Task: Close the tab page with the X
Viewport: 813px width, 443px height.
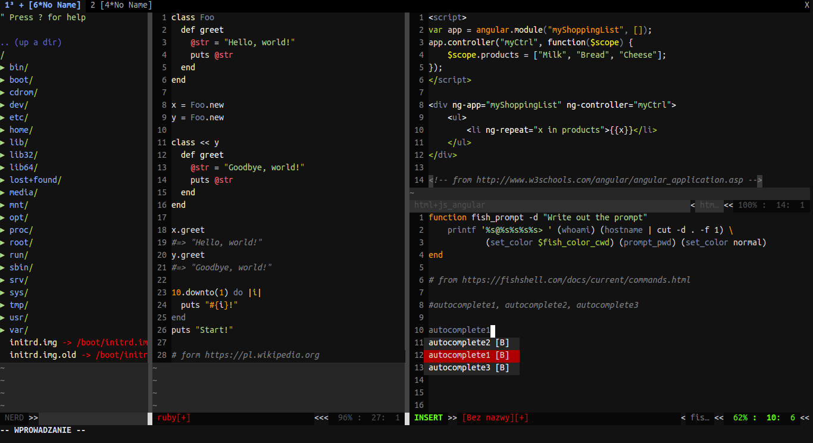Action: 807,5
